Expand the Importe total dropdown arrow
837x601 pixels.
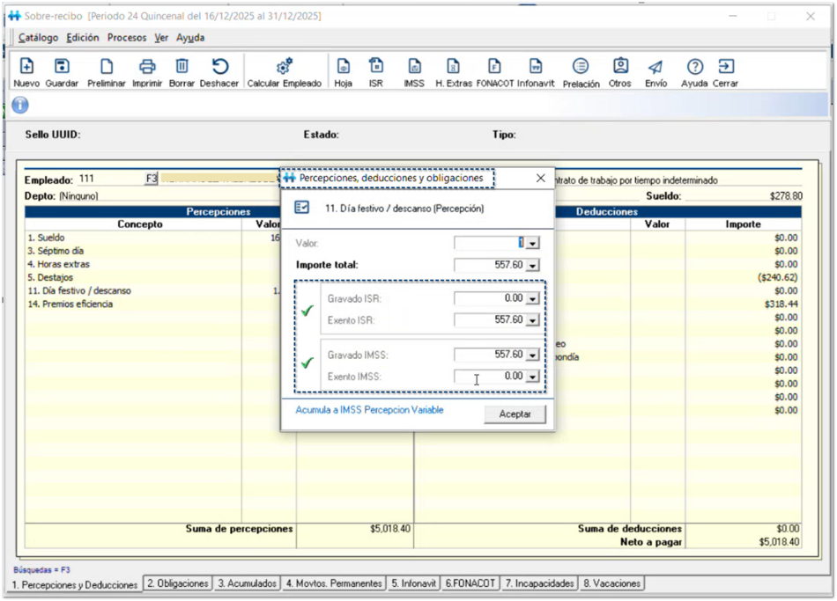tap(532, 266)
